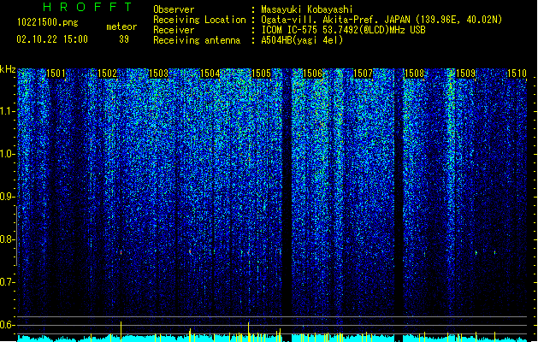Click the 1509 time marker

click(x=466, y=74)
